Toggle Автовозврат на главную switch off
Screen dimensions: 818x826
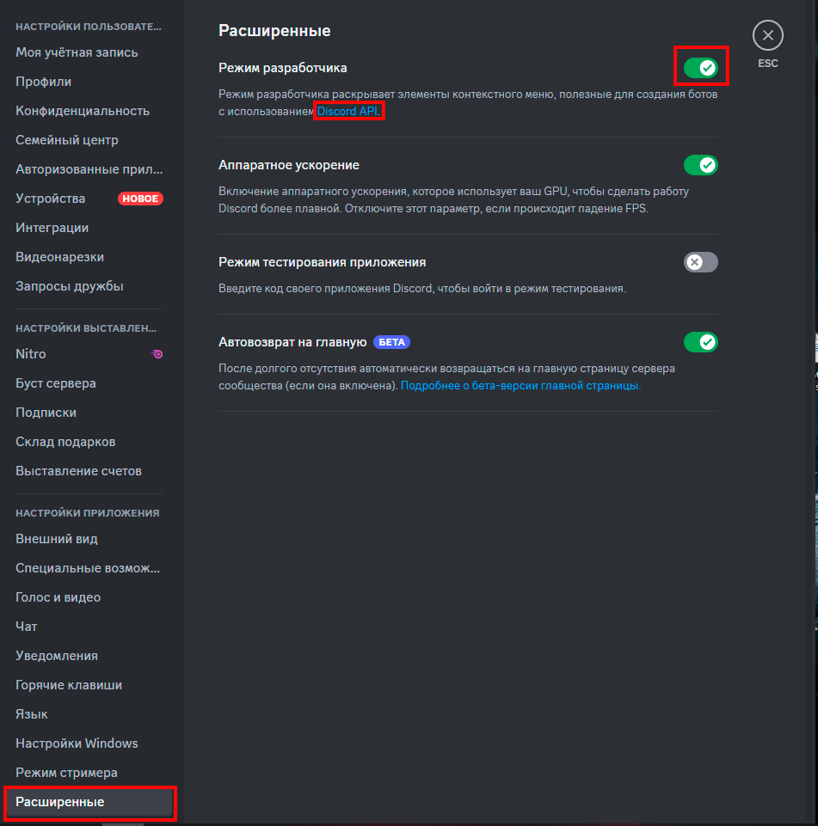(700, 342)
